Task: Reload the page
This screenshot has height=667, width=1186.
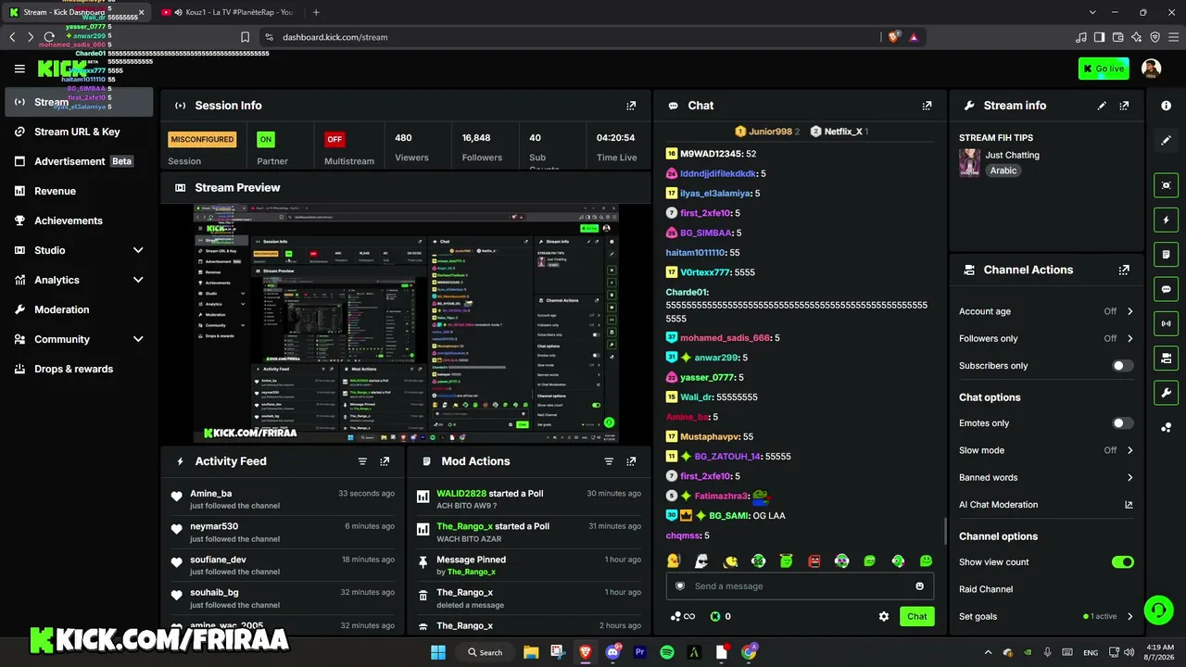Action: (x=49, y=37)
